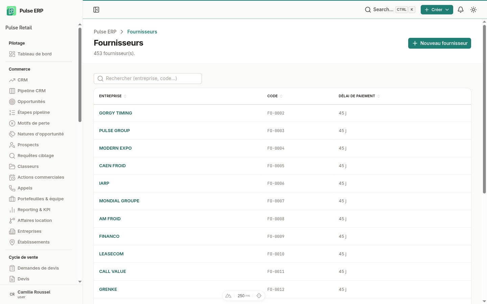
Task: Click the devtools inspector target icon
Action: (259, 296)
